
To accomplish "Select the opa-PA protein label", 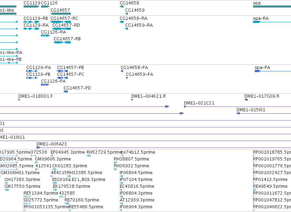I will (x=262, y=68).
